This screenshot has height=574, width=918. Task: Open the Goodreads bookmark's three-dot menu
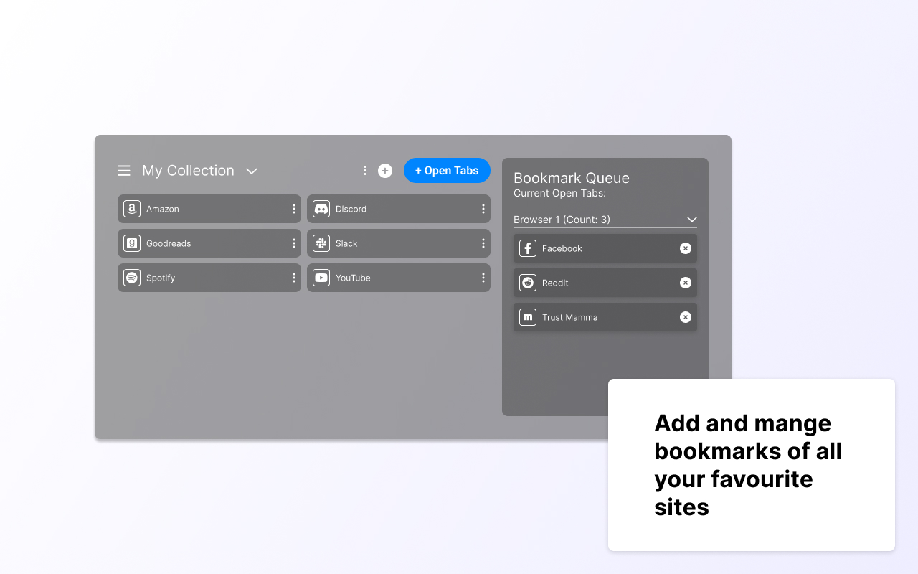[294, 243]
